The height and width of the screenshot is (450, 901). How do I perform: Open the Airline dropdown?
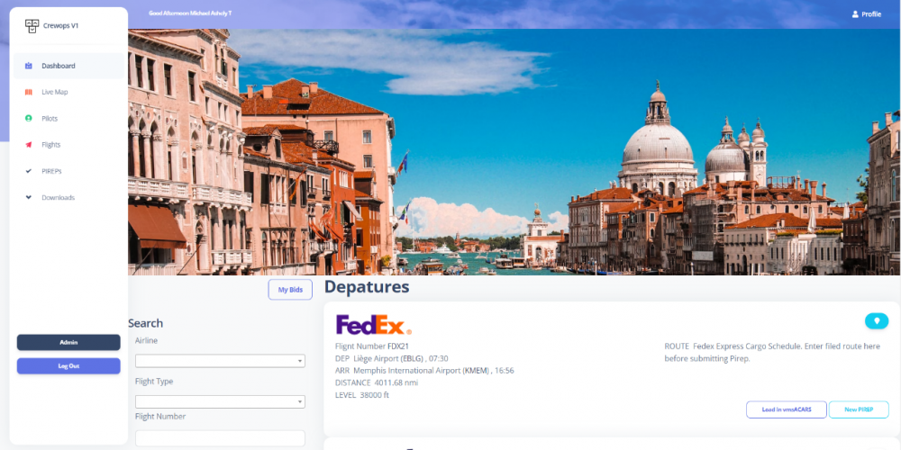(x=220, y=361)
